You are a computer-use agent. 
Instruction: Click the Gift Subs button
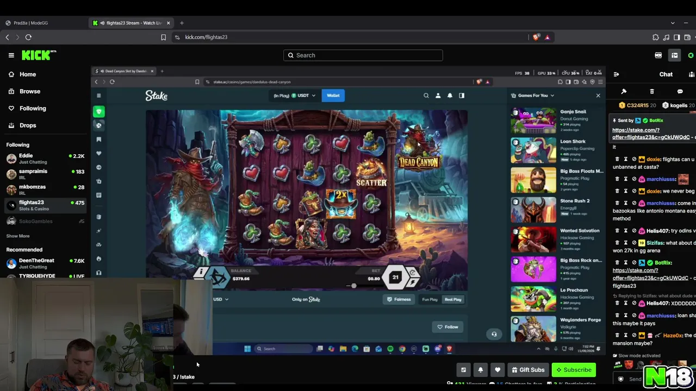point(527,370)
